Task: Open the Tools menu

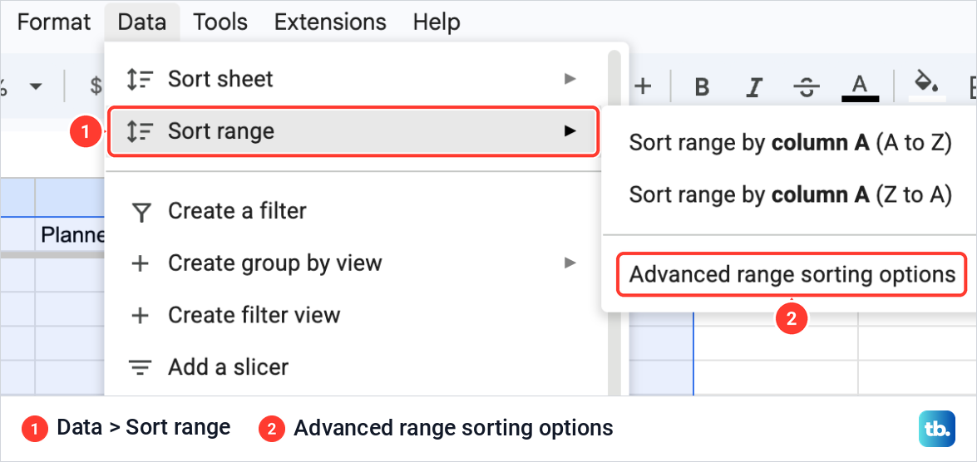Action: pyautogui.click(x=220, y=22)
